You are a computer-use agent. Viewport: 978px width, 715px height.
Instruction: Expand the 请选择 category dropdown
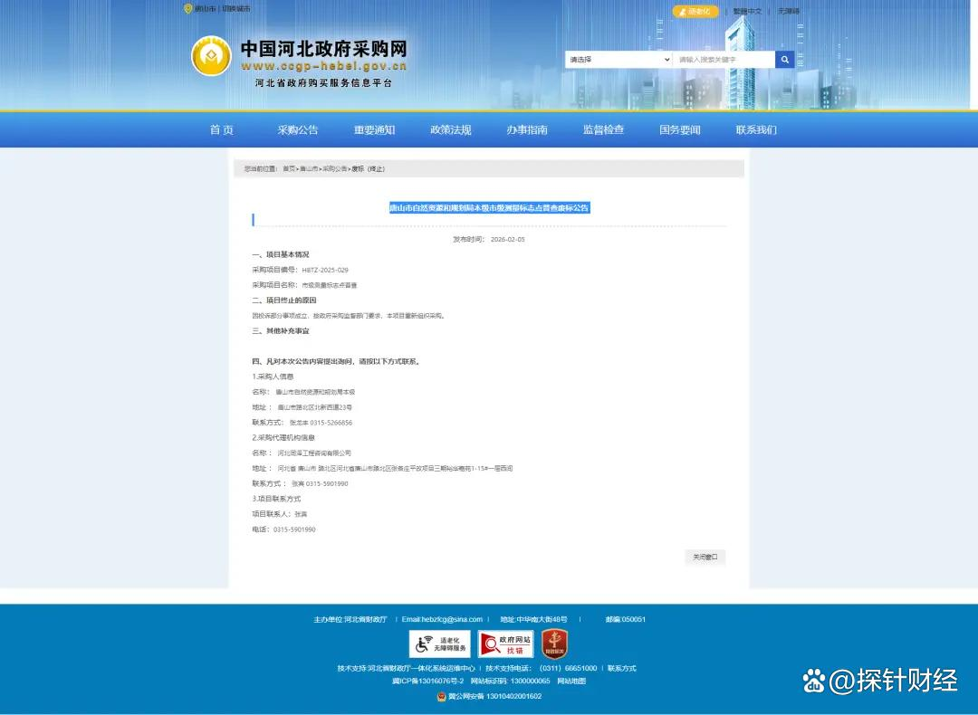618,60
